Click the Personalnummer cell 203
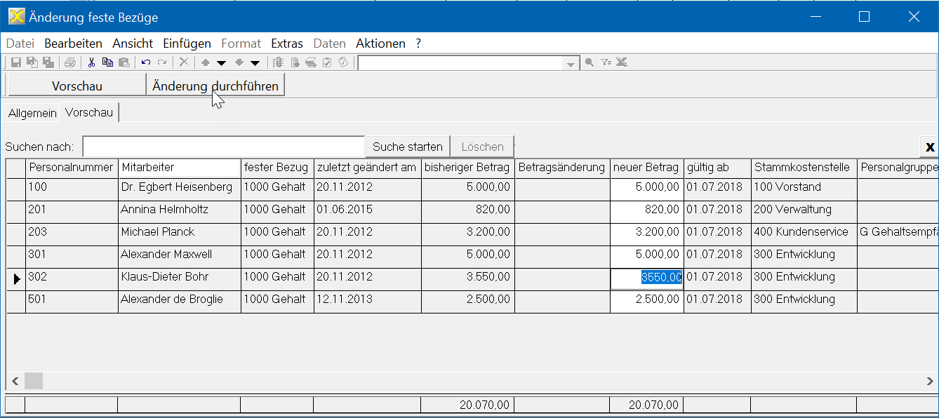 pos(72,233)
